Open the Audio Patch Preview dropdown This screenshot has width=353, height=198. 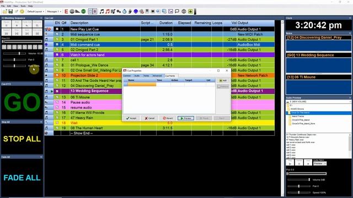[x=320, y=164]
